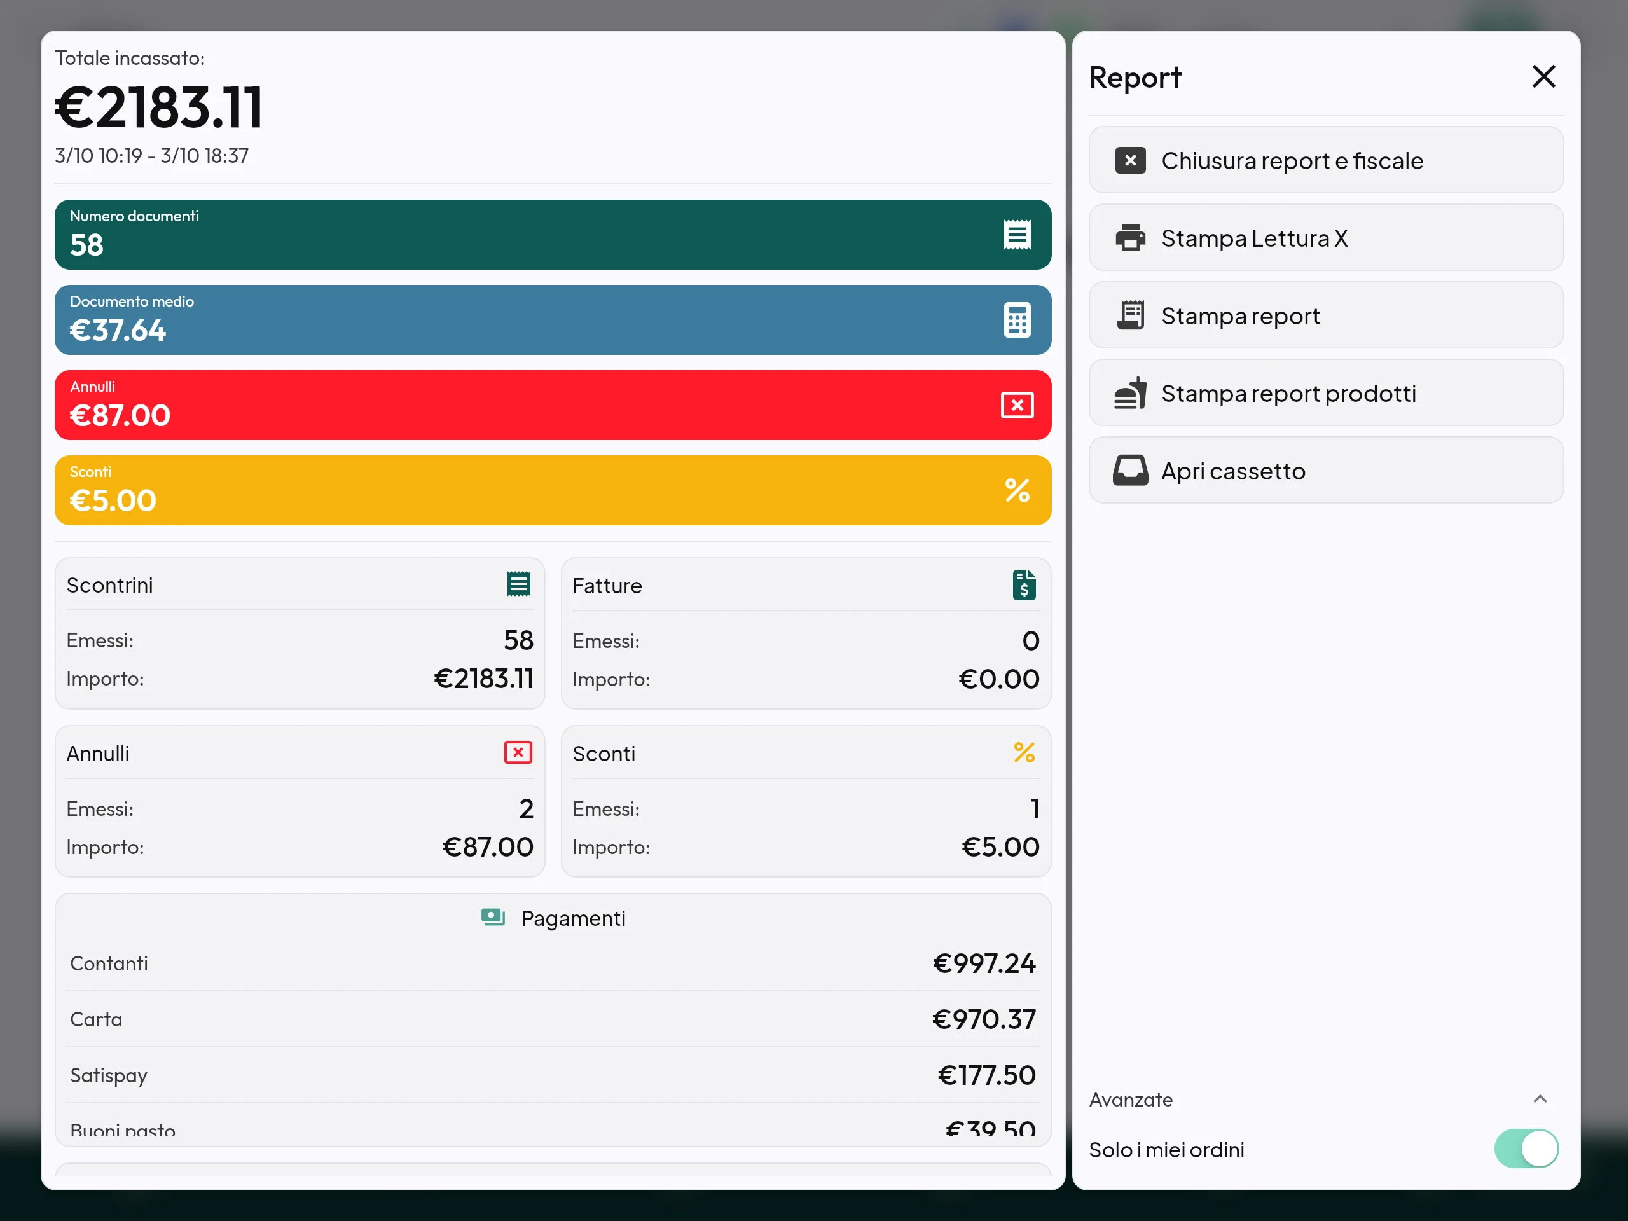
Task: Click the orange percent icon in Sconti panel
Action: [x=1024, y=752]
